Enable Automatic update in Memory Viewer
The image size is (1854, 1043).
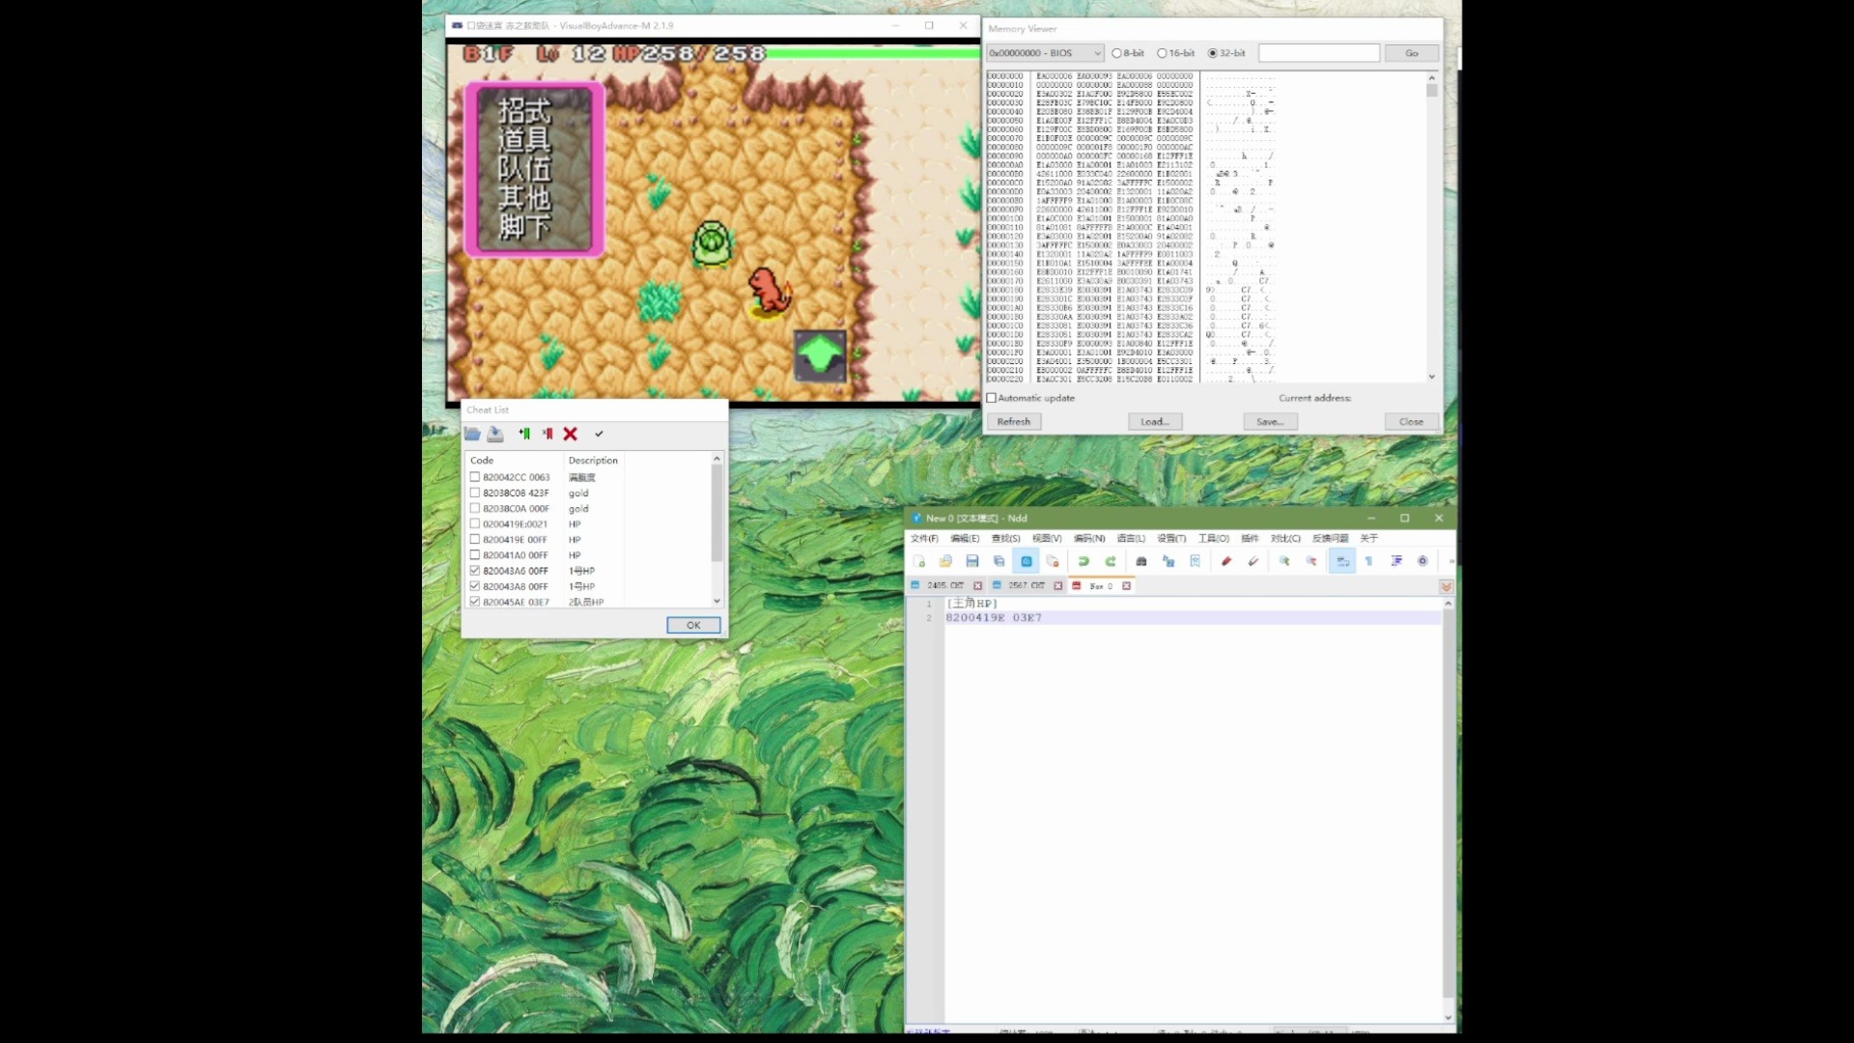tap(992, 398)
